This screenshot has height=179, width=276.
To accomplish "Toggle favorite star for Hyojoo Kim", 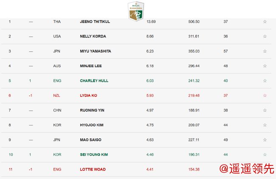I will tap(265, 125).
